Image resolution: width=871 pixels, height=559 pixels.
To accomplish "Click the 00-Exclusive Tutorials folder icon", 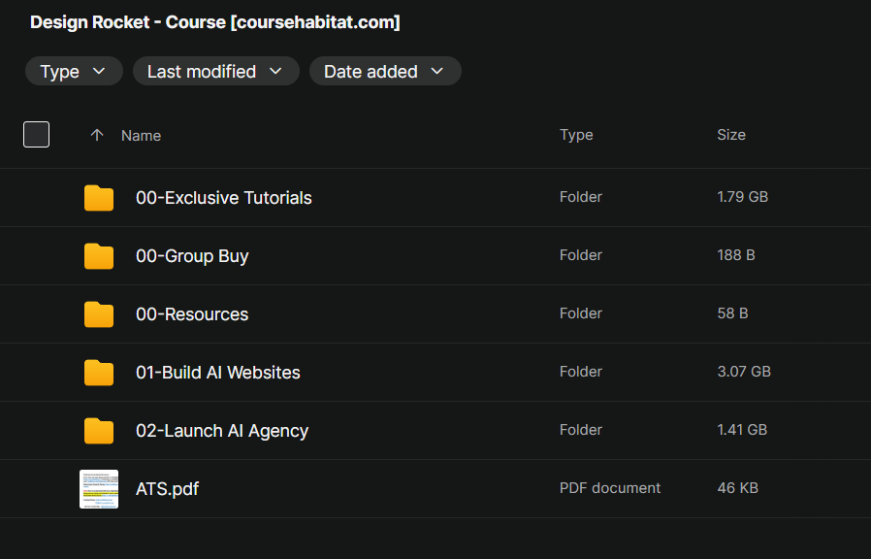I will pos(99,198).
